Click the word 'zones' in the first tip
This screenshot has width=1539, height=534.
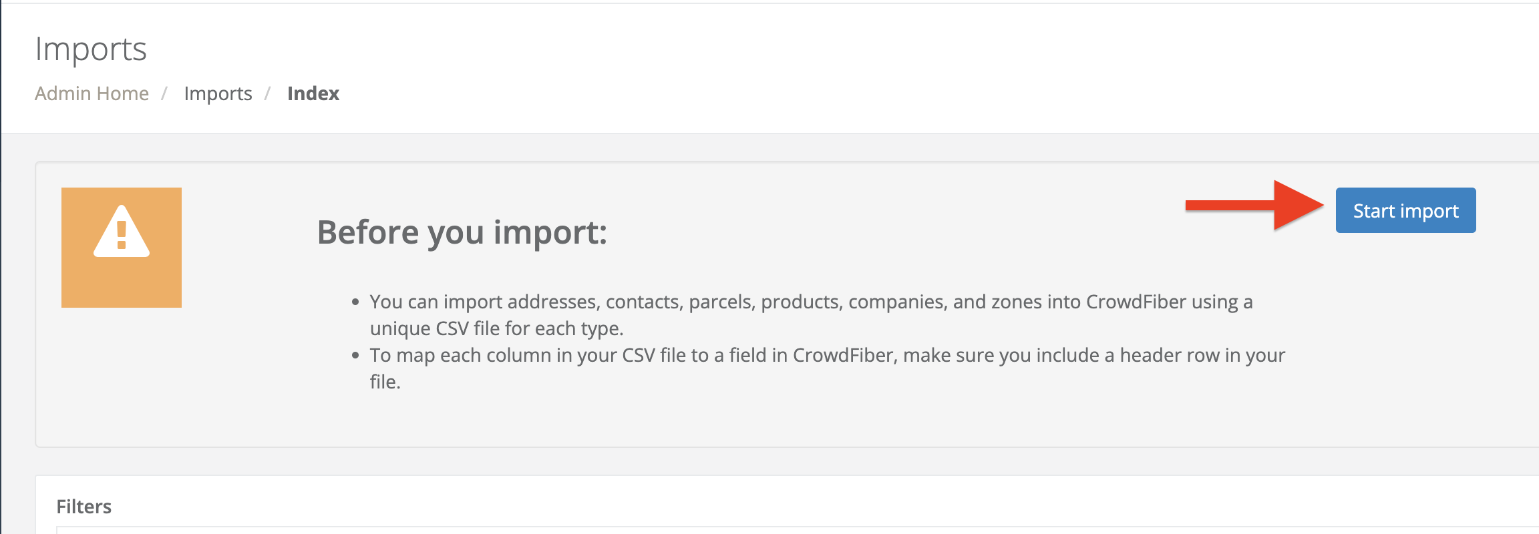(1017, 302)
